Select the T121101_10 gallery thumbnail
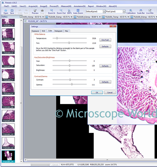This screenshot has height=167, width=157. point(8,102)
